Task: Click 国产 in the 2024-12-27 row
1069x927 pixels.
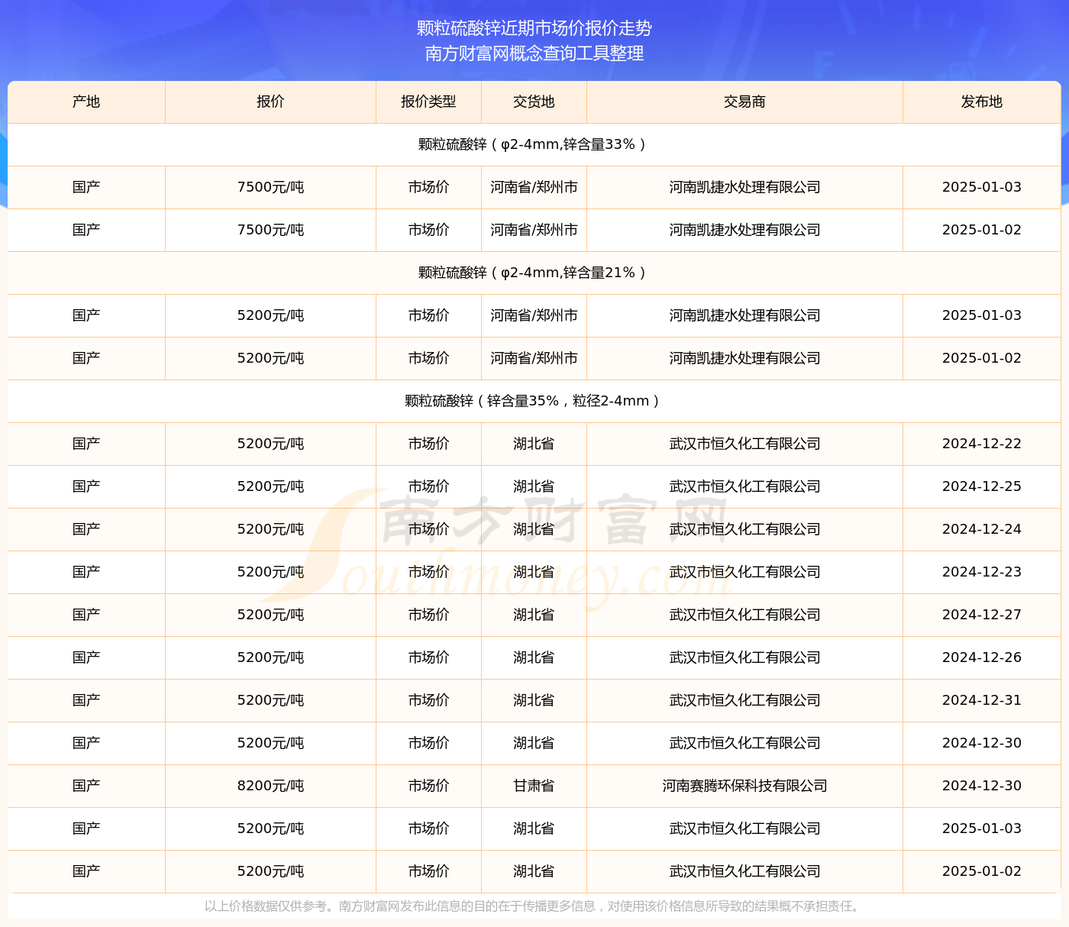Action: pyautogui.click(x=86, y=615)
